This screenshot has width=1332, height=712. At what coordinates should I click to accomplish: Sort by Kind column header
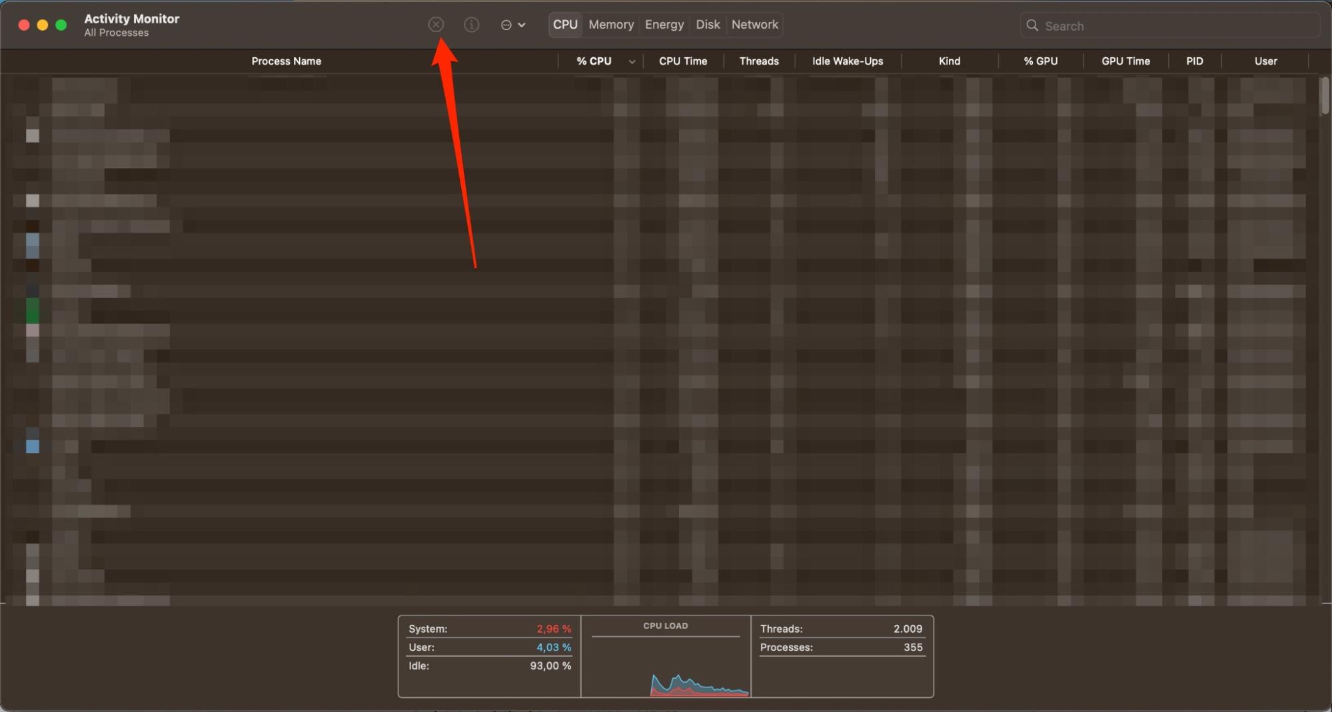point(950,61)
